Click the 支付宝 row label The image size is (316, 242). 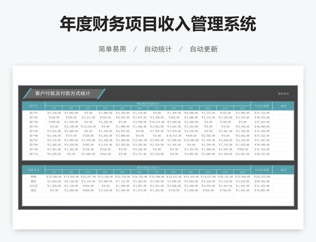click(x=34, y=186)
